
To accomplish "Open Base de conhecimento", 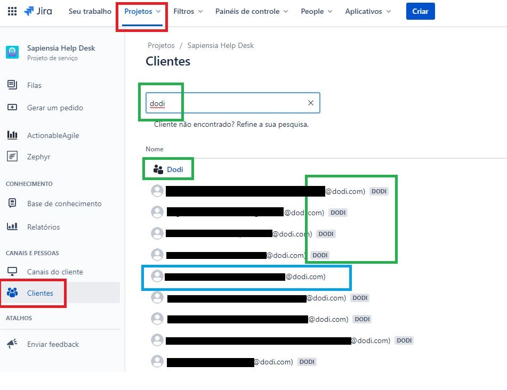I will [x=65, y=204].
